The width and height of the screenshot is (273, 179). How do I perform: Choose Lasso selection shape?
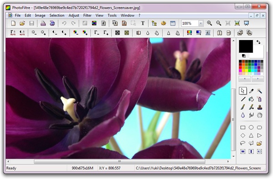(x=243, y=143)
